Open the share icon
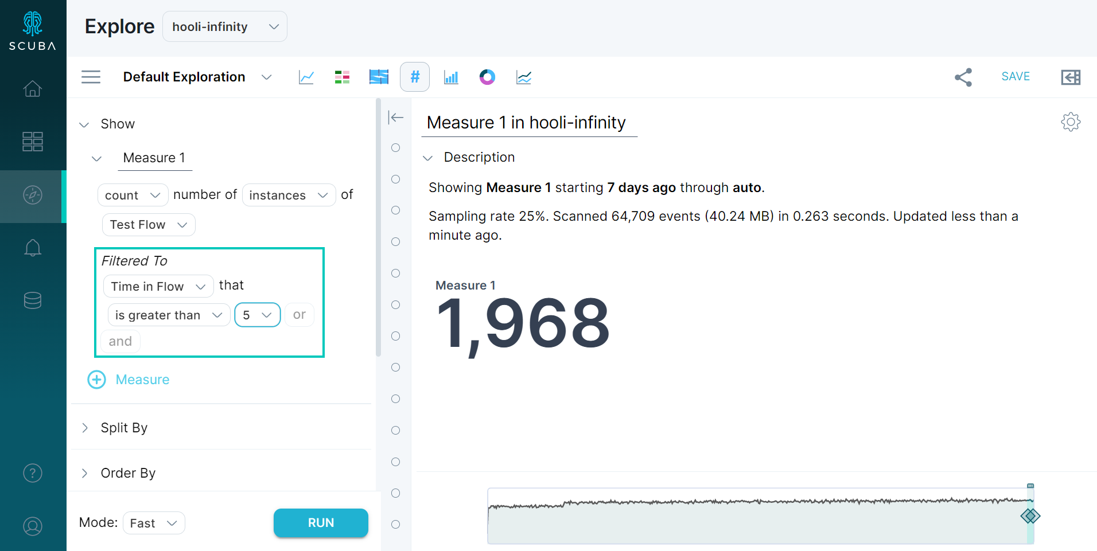Screen dimensions: 1097x551 pos(963,77)
